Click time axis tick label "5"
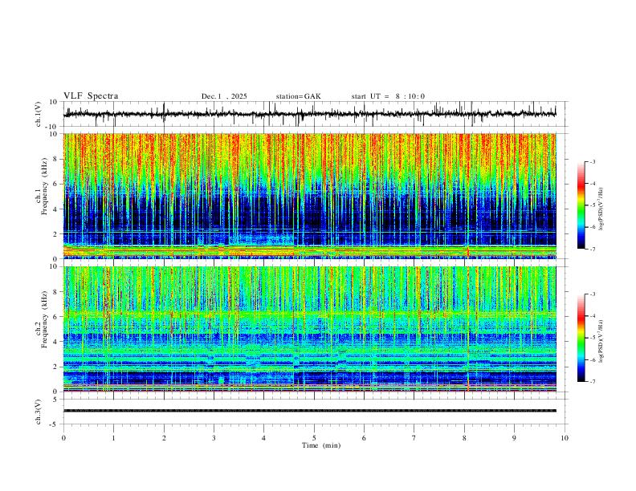The height and width of the screenshot is (491, 636). [314, 438]
